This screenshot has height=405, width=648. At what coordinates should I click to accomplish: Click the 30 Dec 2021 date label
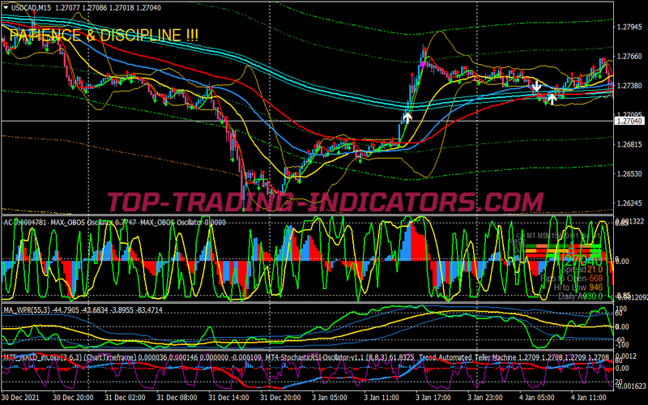pyautogui.click(x=20, y=398)
